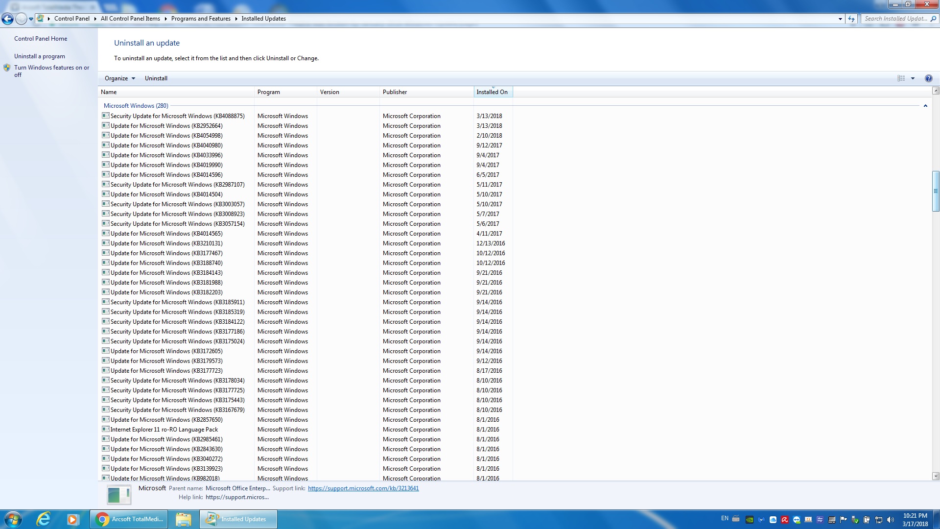Click the change view icon
The image size is (940, 529).
(901, 78)
